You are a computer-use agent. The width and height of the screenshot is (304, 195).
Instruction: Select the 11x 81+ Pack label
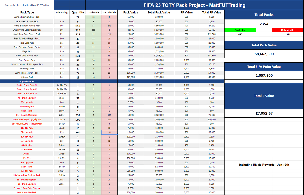pyautogui.click(x=27, y=128)
